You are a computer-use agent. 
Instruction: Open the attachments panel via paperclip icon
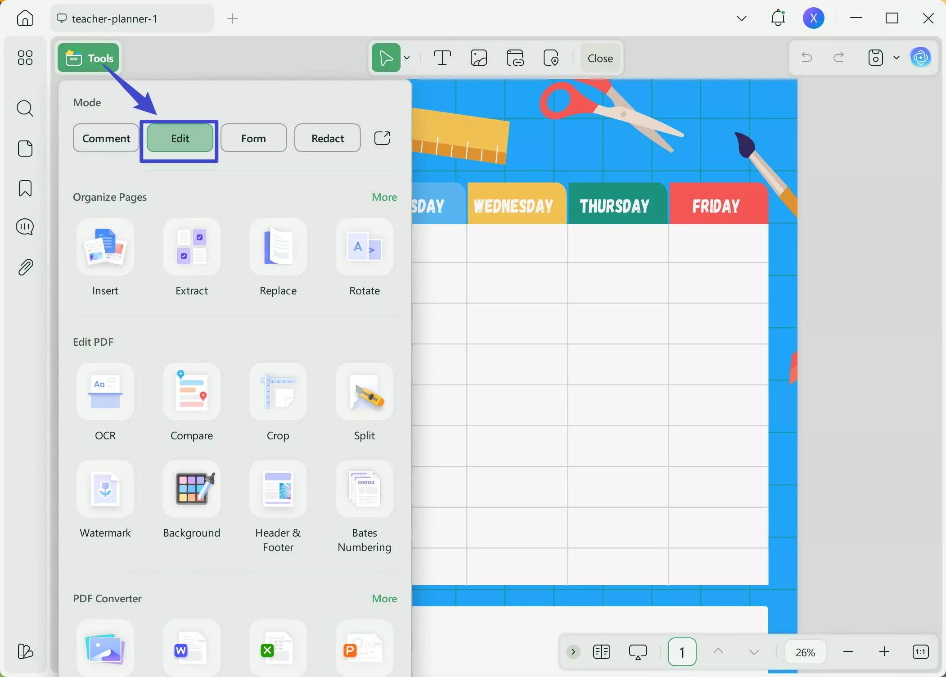pos(25,266)
